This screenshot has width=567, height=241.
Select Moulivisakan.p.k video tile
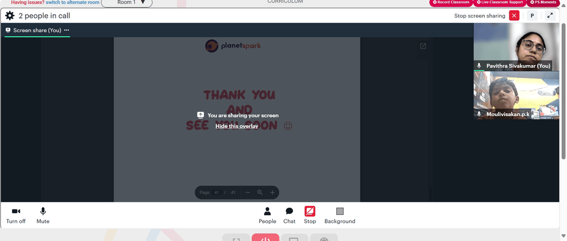click(x=517, y=95)
